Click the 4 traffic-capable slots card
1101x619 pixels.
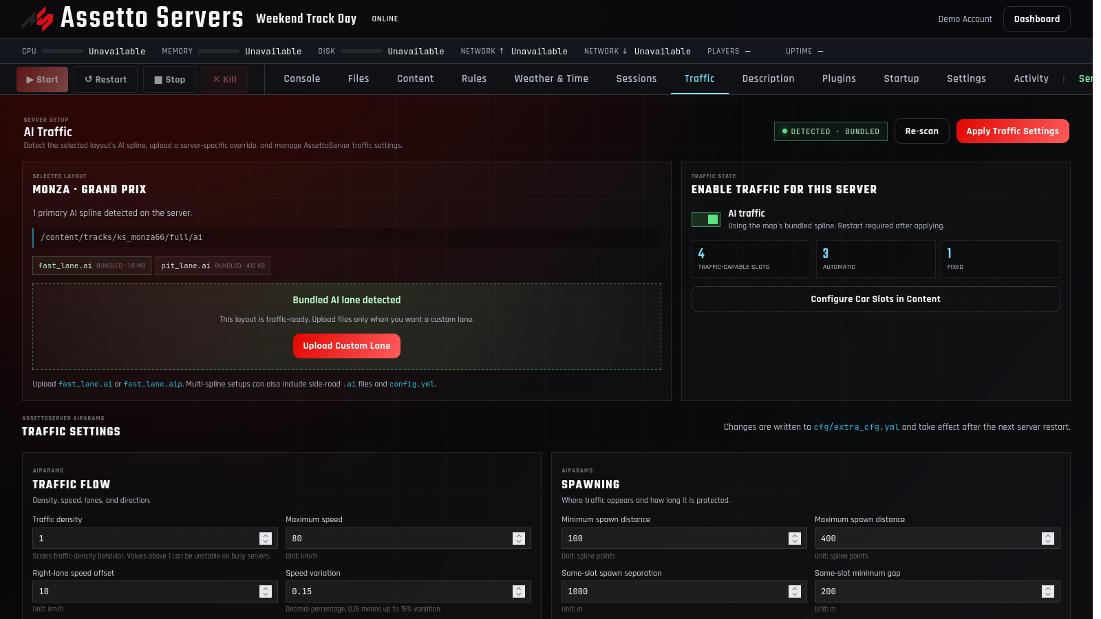(x=751, y=259)
